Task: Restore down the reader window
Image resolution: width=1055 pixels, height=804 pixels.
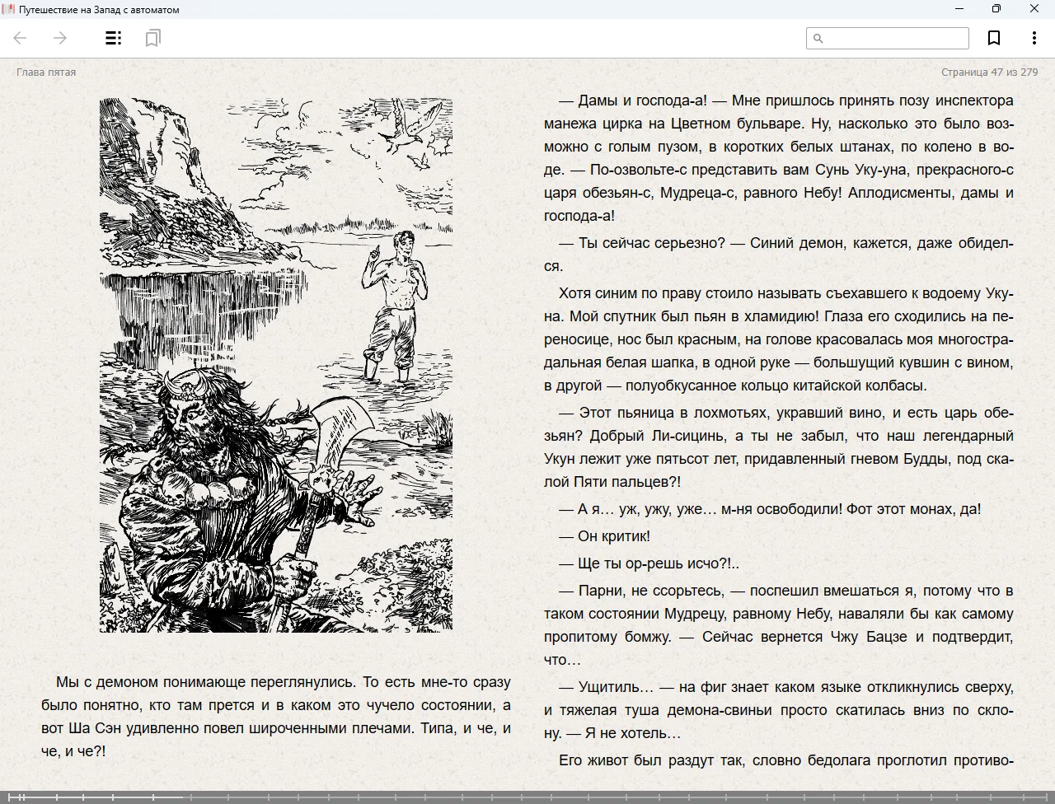Action: [x=996, y=9]
